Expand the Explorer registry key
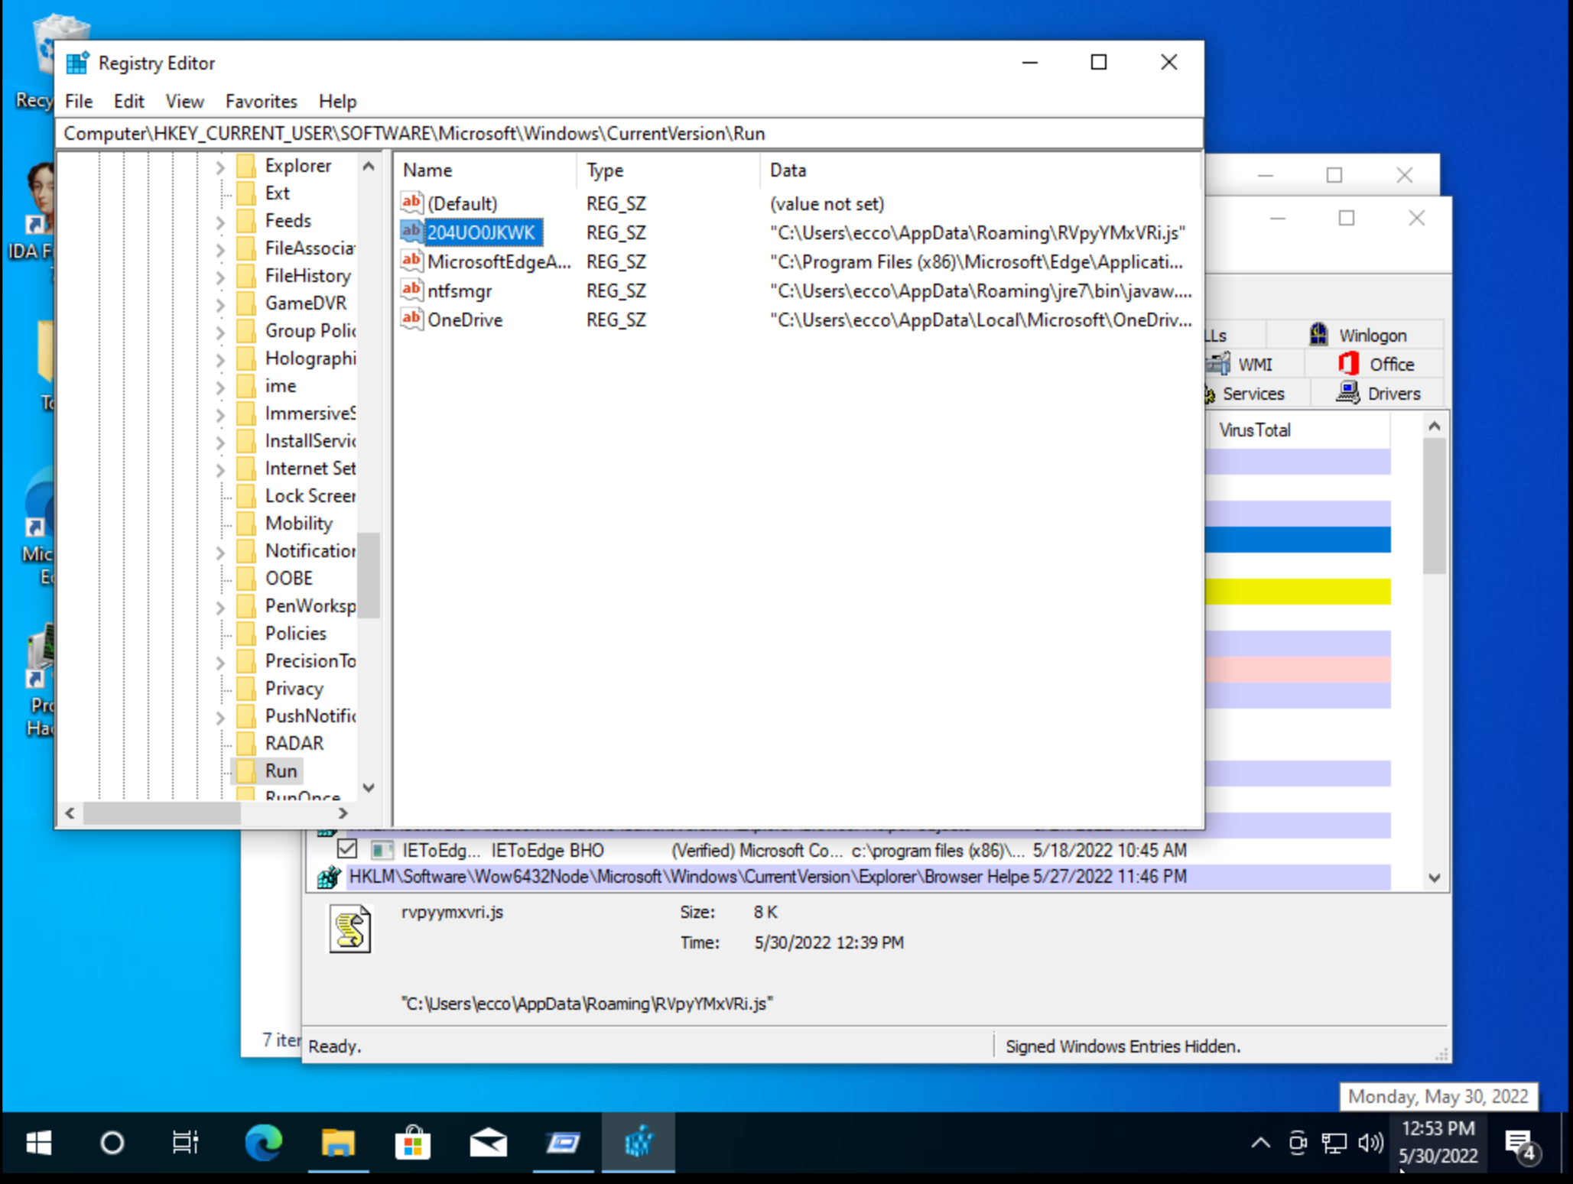Viewport: 1573px width, 1184px height. (220, 166)
